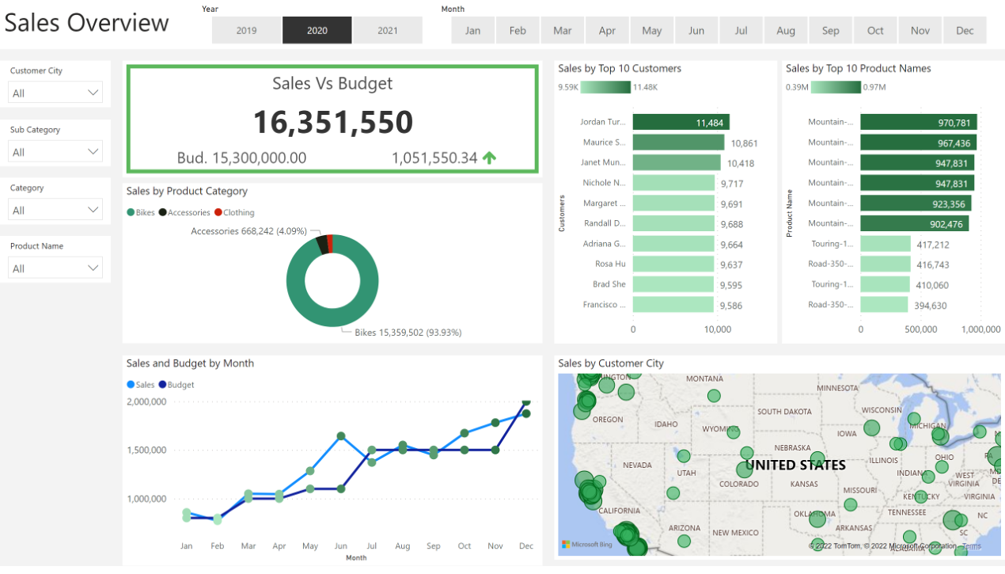Toggle the 2021 year slicer
Viewport: 1005px width, 574px height.
(388, 31)
